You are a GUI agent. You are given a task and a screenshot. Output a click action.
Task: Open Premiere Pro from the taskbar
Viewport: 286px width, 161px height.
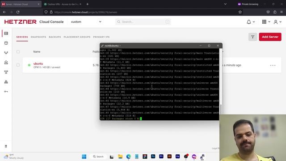pyautogui.click(x=161, y=157)
